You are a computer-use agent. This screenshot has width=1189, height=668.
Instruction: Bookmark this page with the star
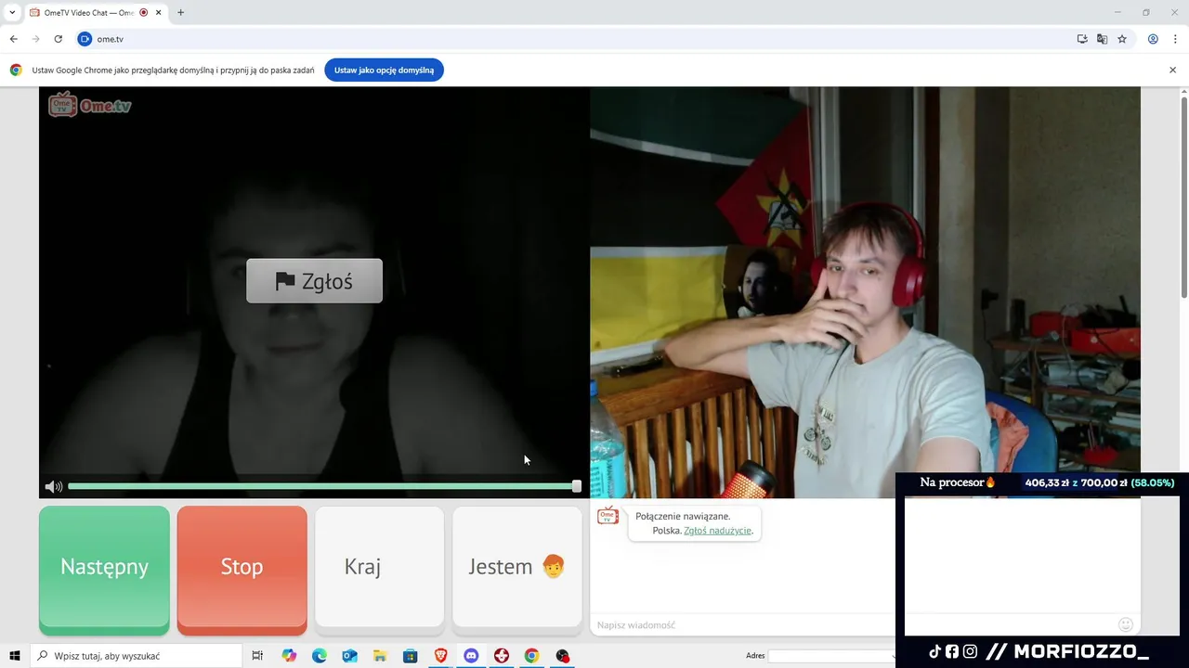tap(1122, 39)
